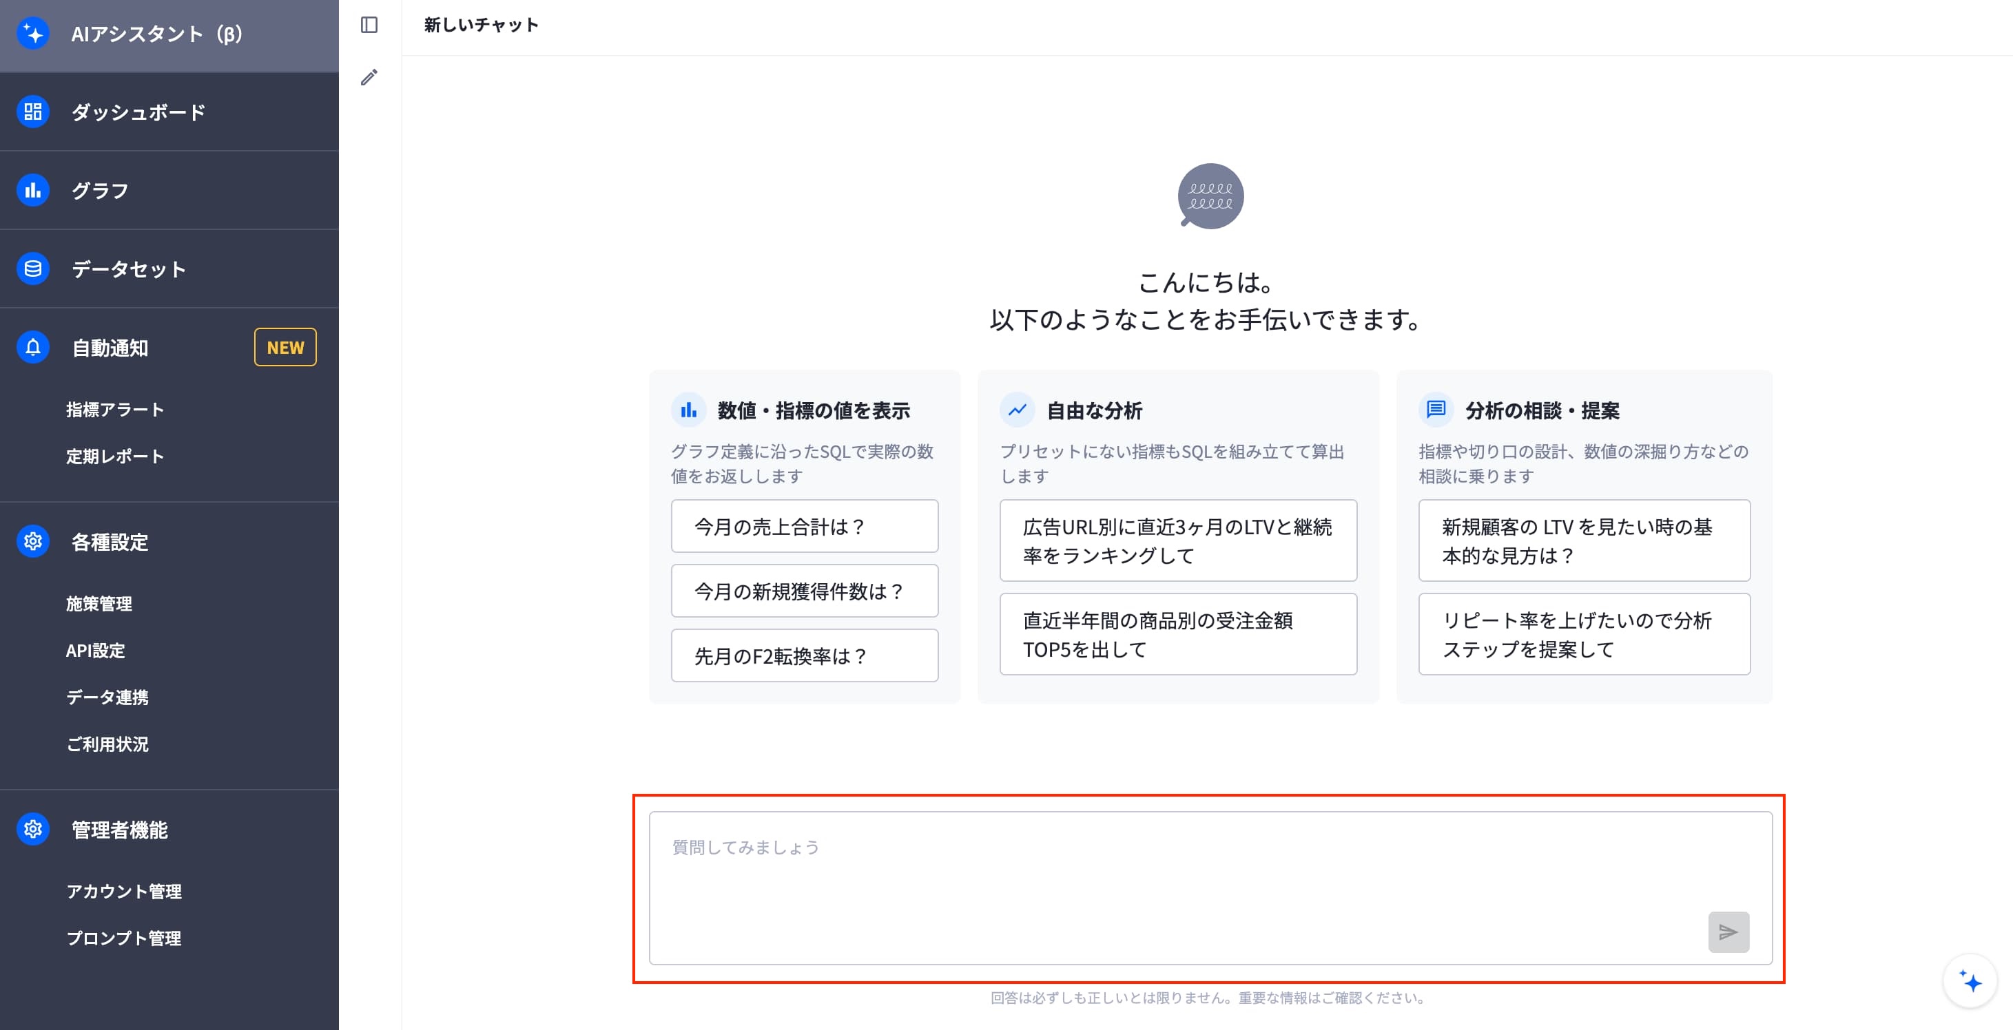The image size is (2013, 1030).
Task: Click the 自動通知 bell icon
Action: [x=33, y=347]
